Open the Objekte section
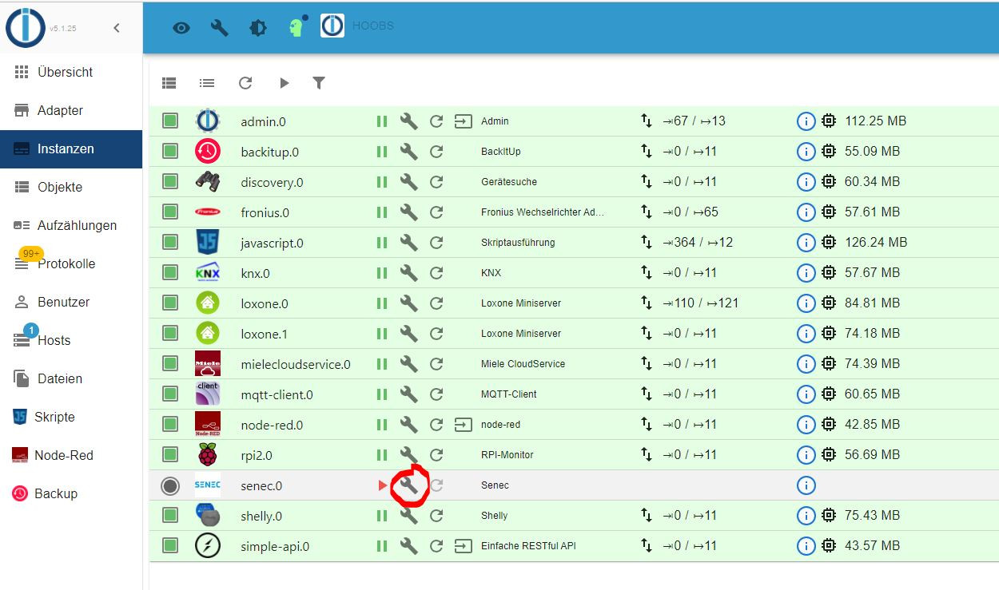The width and height of the screenshot is (999, 590). pyautogui.click(x=71, y=187)
